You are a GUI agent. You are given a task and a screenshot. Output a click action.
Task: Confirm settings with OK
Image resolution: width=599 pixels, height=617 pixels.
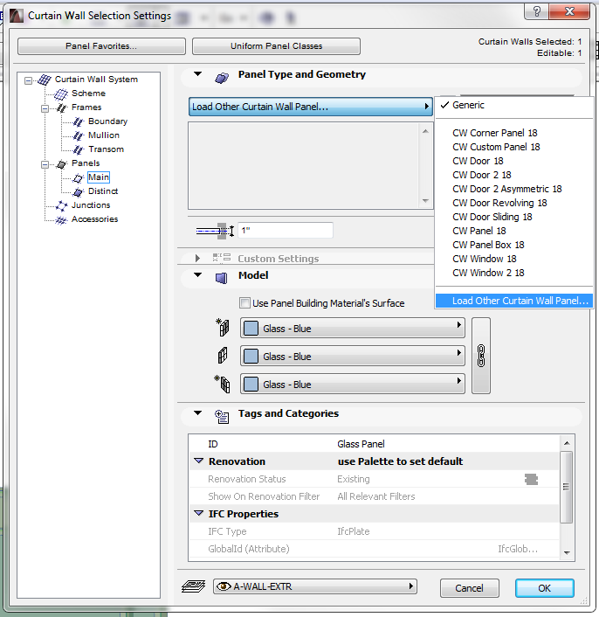(x=544, y=588)
